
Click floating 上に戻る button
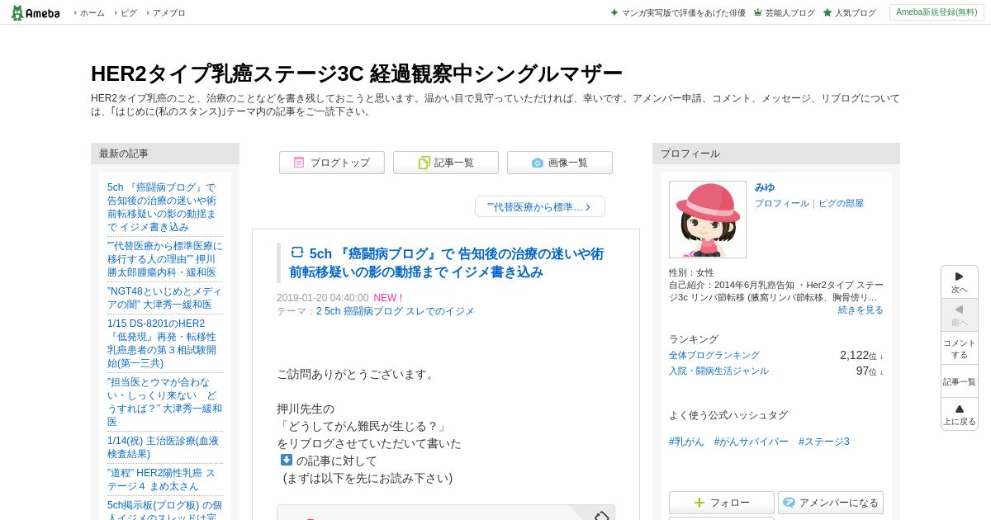960,414
